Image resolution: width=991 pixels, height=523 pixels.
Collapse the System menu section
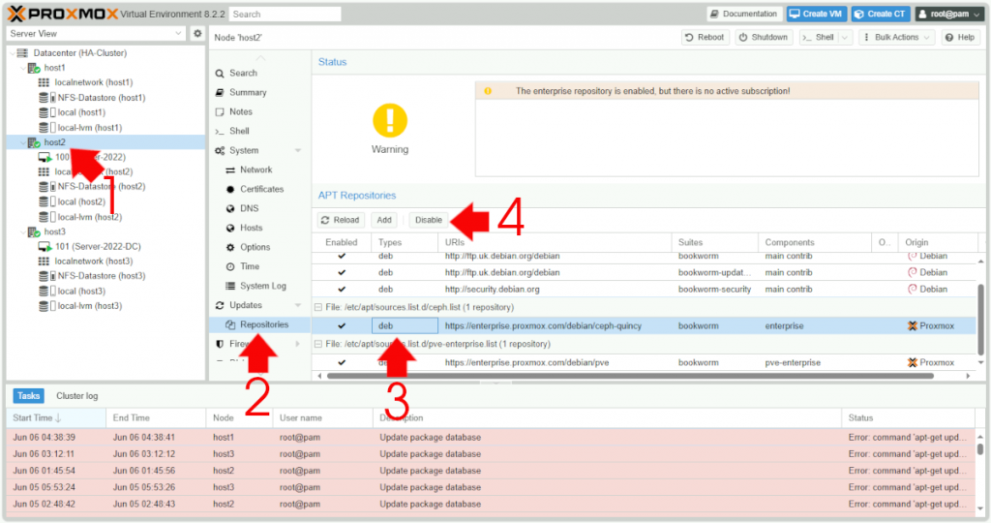tap(298, 150)
